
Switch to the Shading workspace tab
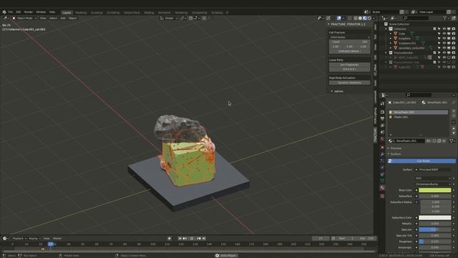pos(149,13)
